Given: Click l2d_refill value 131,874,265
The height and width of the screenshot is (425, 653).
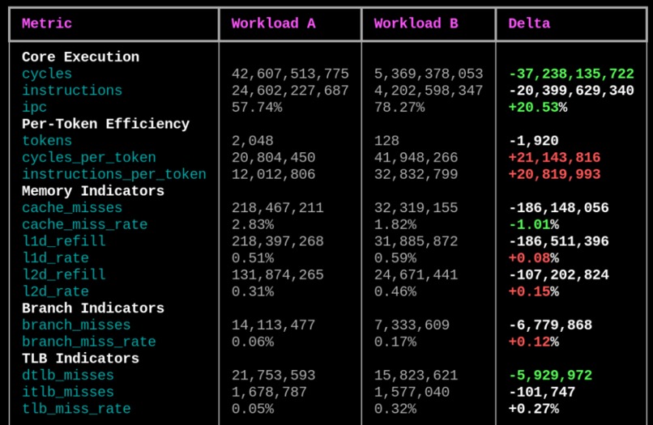Looking at the screenshot, I should [x=277, y=274].
